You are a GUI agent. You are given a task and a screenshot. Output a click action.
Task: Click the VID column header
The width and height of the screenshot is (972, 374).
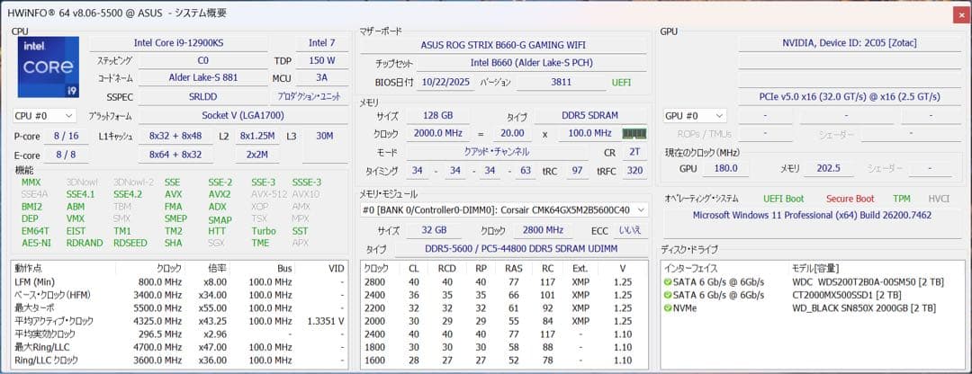(x=337, y=268)
